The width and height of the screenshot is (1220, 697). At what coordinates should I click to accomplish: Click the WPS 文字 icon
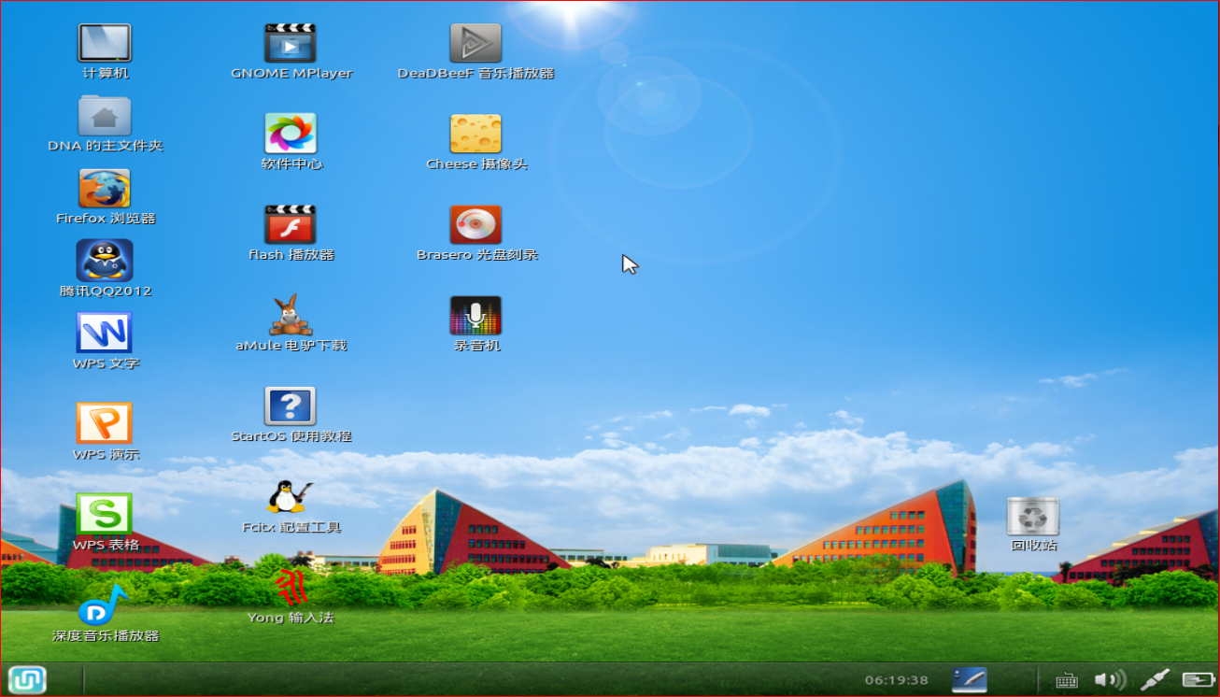click(x=105, y=333)
